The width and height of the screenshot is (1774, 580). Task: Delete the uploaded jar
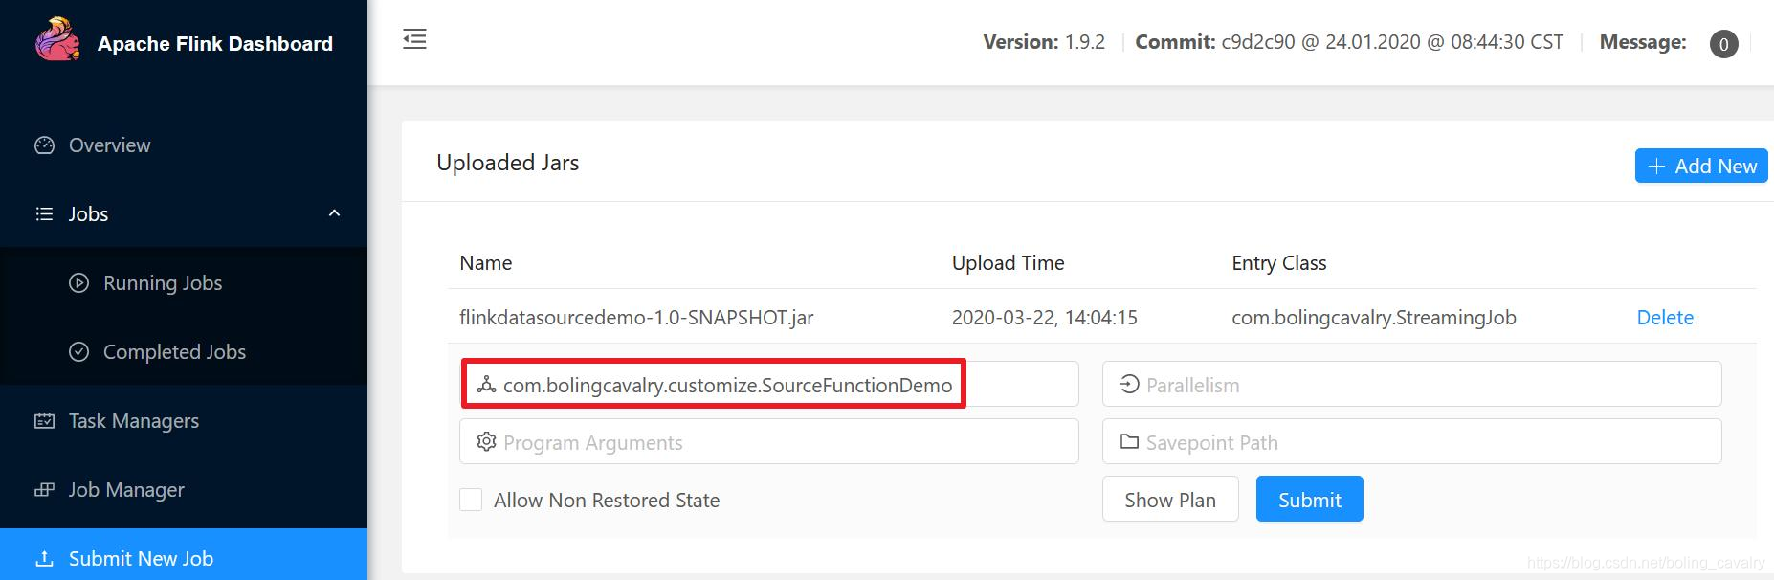1665,318
